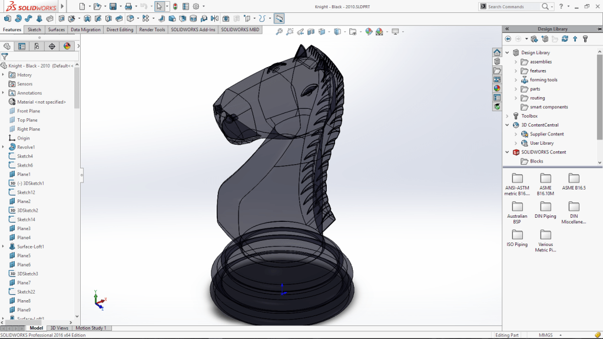
Task: Click Add to Library icon in Design Library
Action: pyautogui.click(x=534, y=39)
